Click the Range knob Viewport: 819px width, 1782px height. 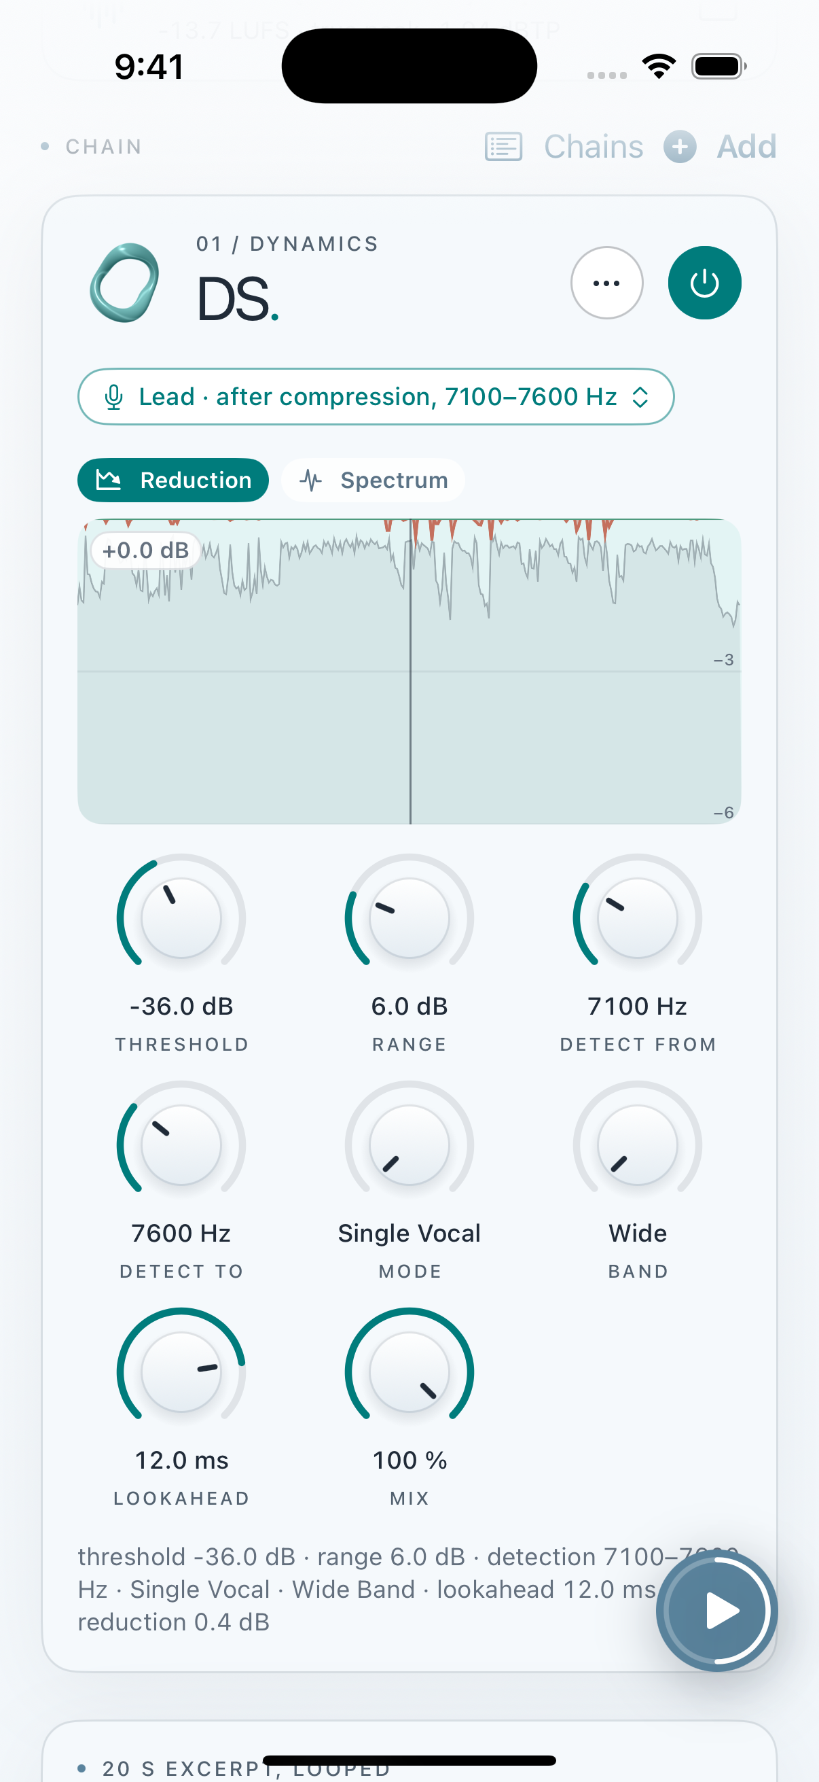click(409, 918)
